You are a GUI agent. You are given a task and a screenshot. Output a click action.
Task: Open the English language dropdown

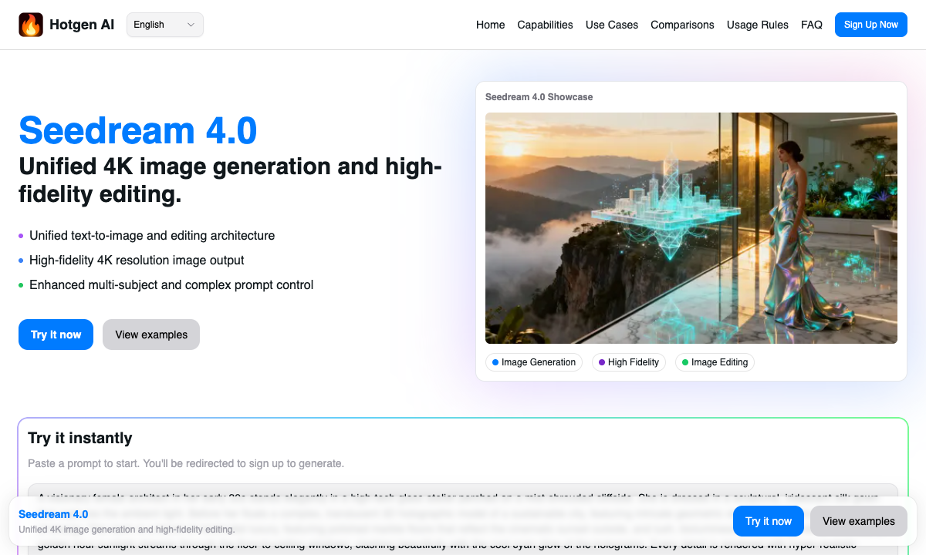164,24
